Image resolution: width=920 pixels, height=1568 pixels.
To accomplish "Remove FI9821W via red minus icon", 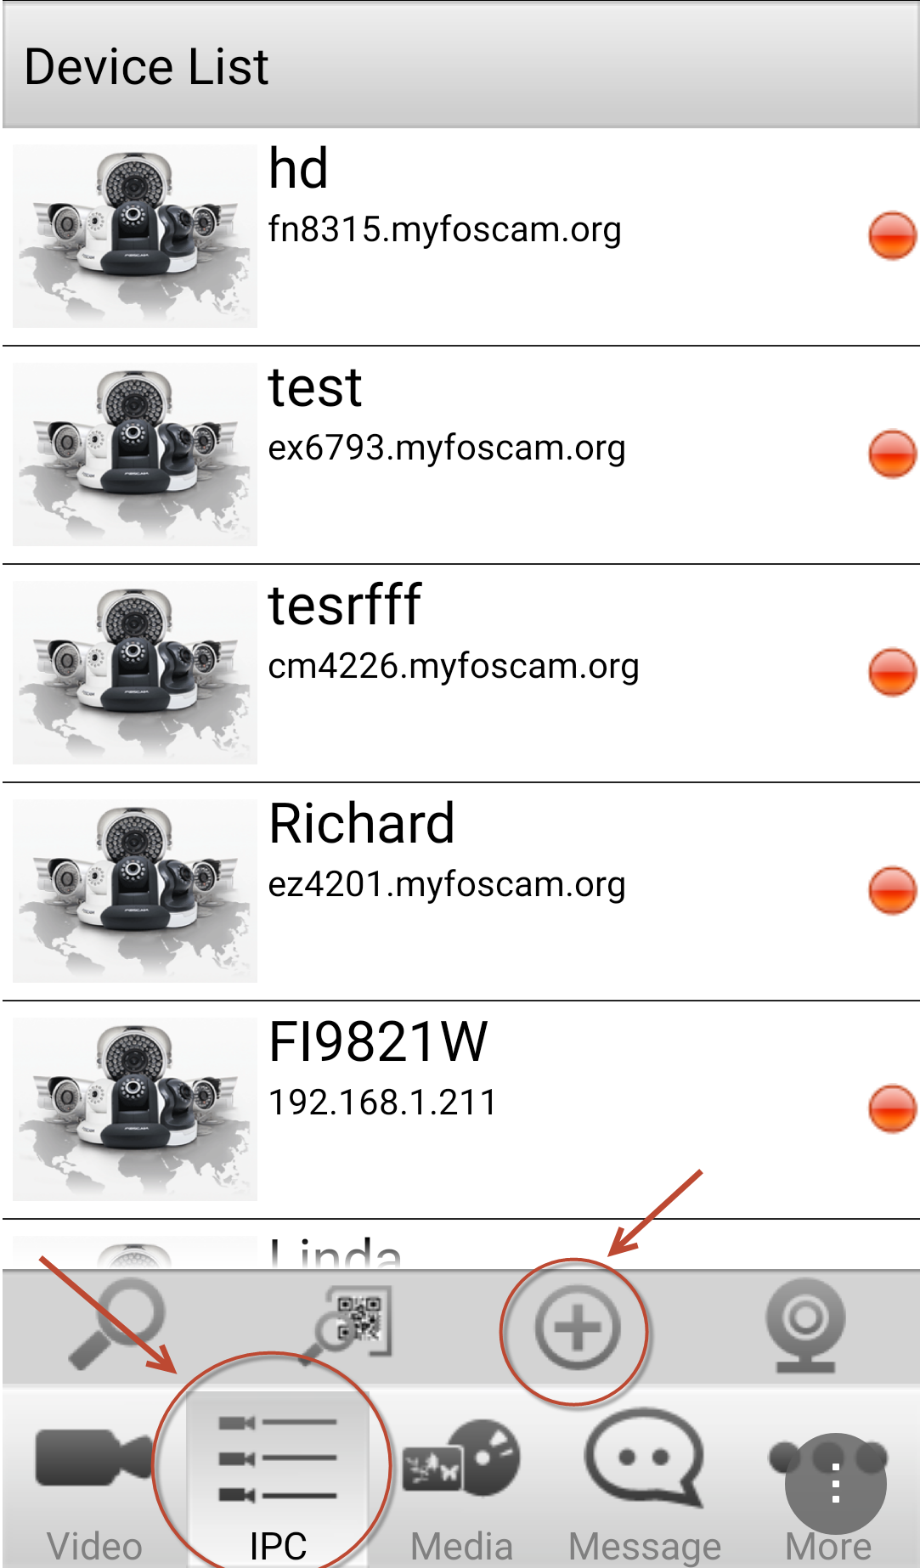I will click(892, 1108).
